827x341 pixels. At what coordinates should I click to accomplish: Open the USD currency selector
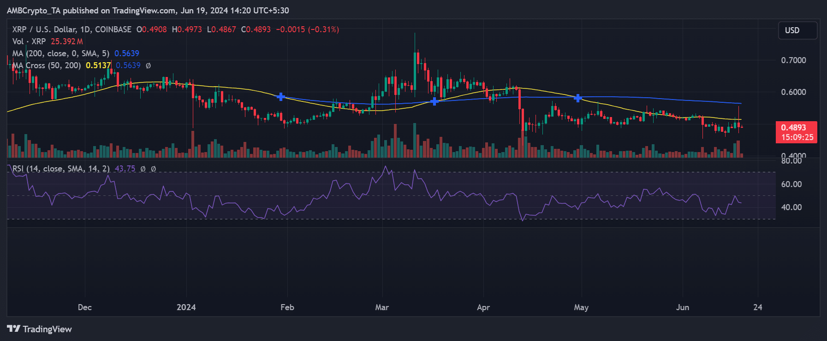point(797,30)
